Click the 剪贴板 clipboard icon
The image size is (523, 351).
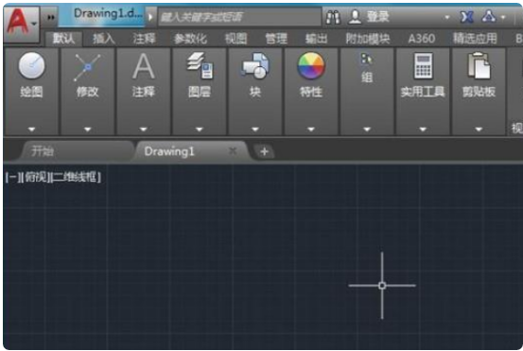pos(479,65)
